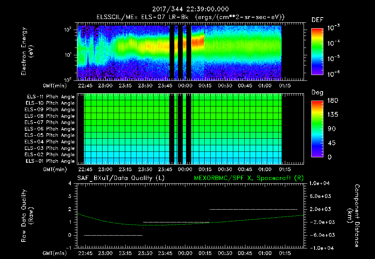Select the ELS-03 Pitch Angle row label

point(50,148)
